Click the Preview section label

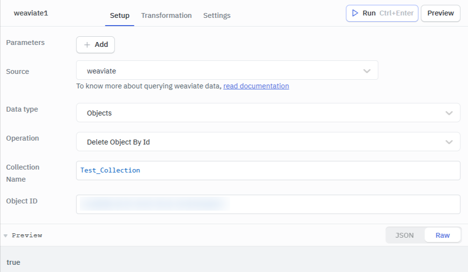(x=27, y=235)
